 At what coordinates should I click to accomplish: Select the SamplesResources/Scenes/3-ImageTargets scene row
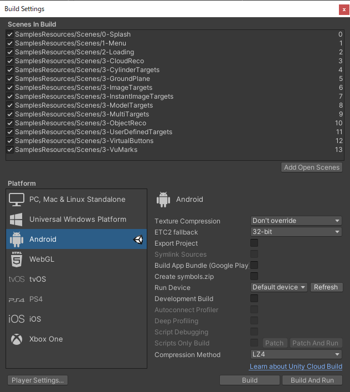click(175, 88)
